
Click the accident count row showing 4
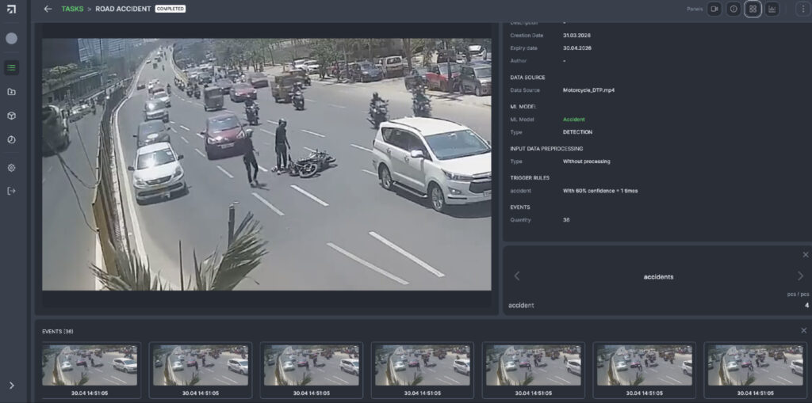point(659,306)
